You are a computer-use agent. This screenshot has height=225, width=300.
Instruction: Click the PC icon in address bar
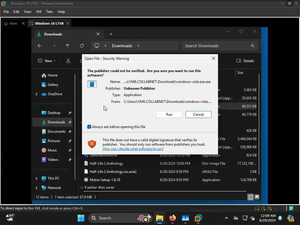tap(97, 46)
